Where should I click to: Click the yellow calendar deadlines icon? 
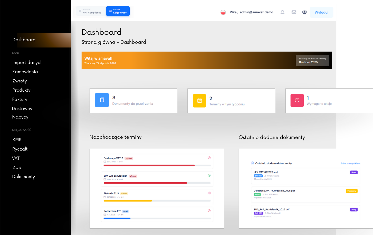tap(199, 101)
